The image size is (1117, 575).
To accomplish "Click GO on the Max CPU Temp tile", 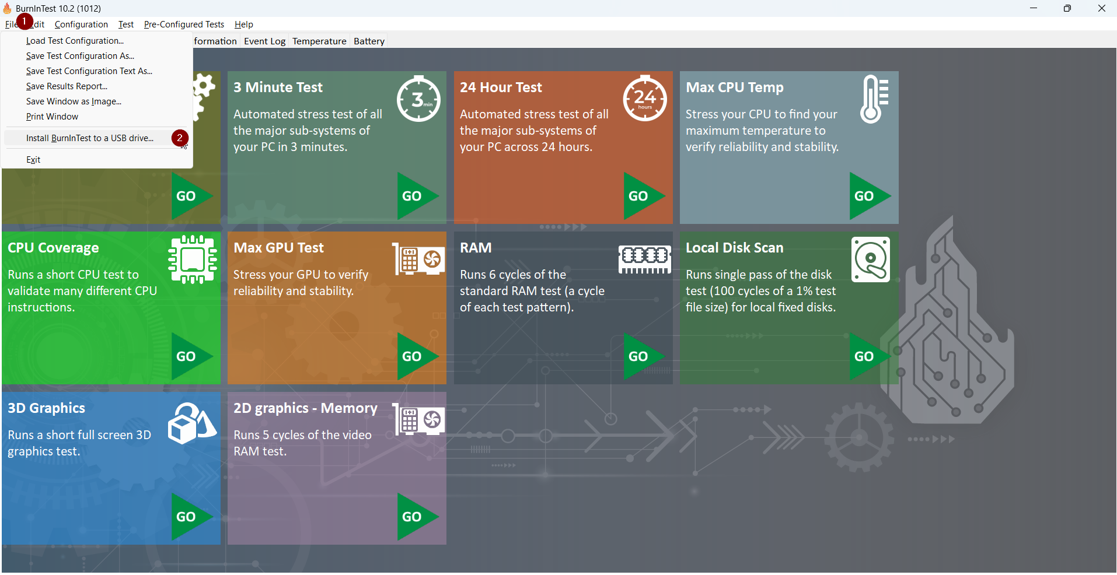I will point(870,196).
